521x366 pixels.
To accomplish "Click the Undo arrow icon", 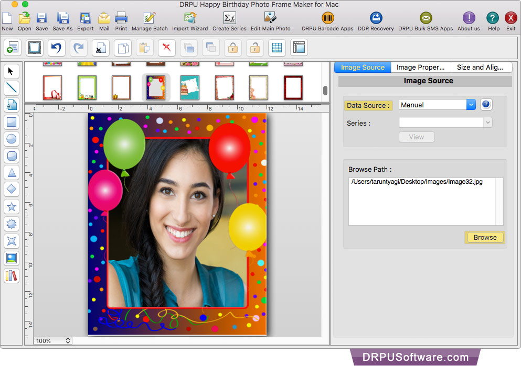I will pos(56,48).
